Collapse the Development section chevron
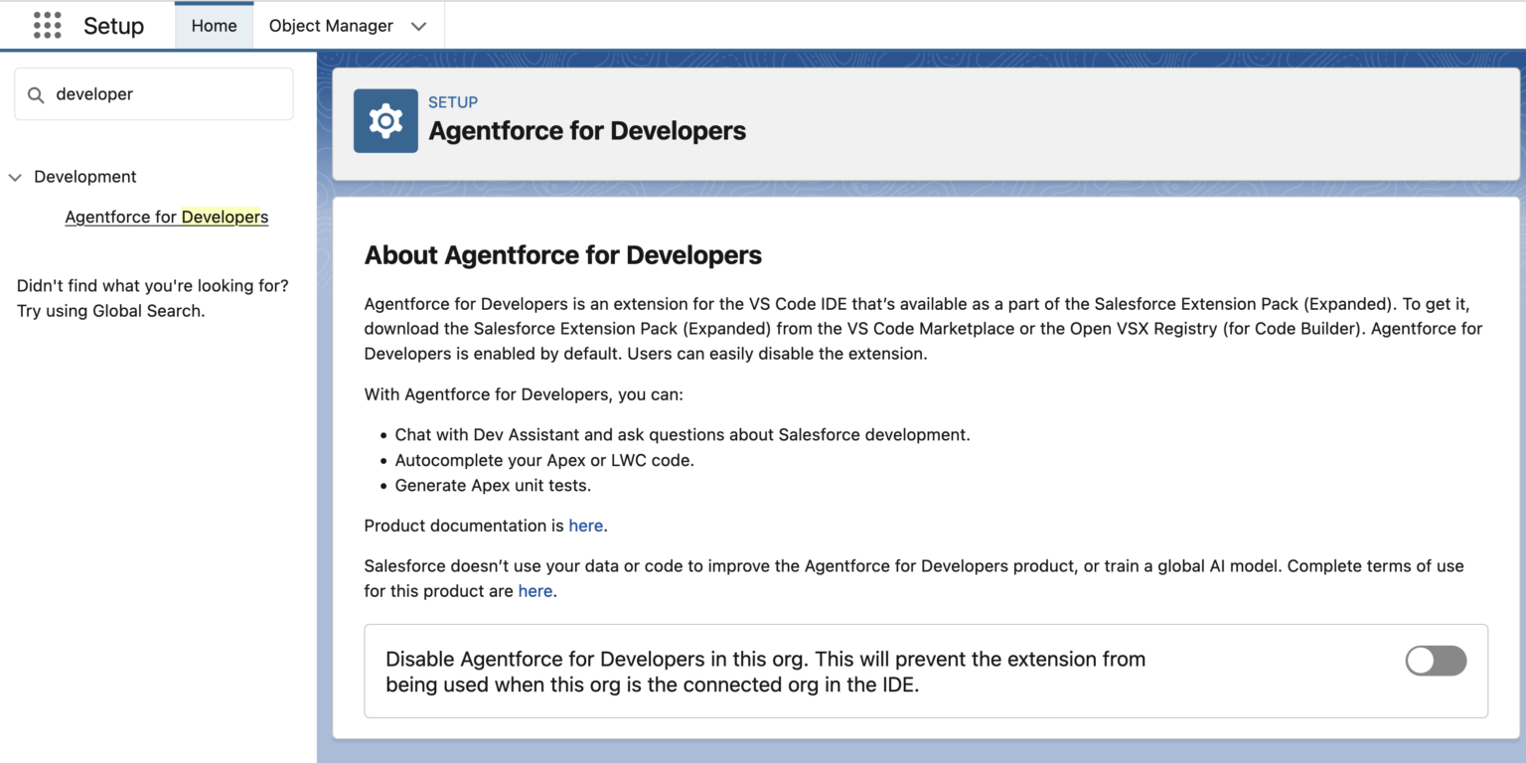This screenshot has height=763, width=1526. pos(15,176)
